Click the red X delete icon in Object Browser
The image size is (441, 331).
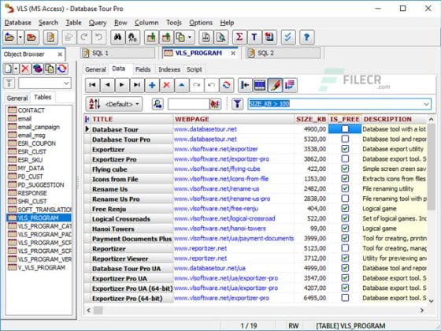click(x=25, y=69)
